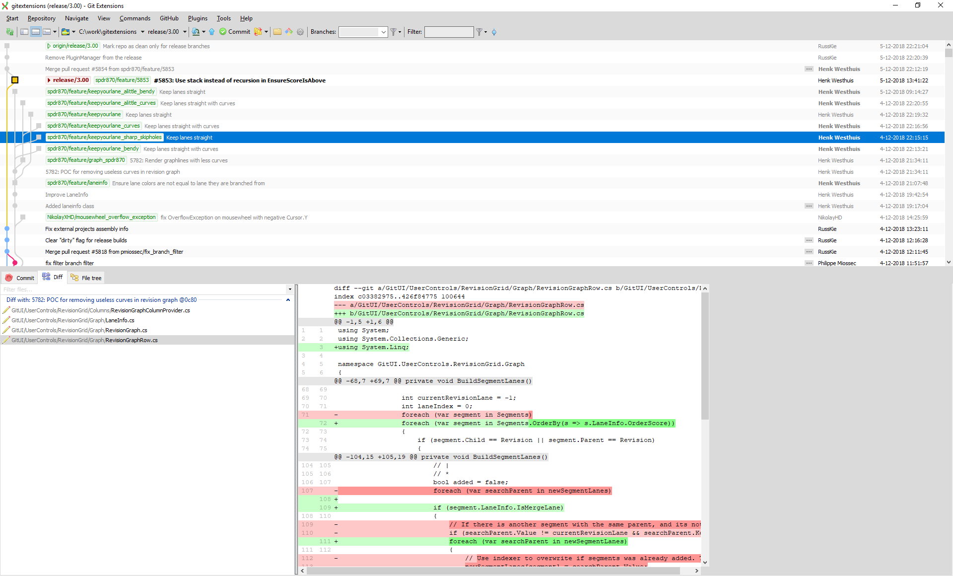Viewport: 953px width, 576px height.
Task: Click the branch filter funnel icon
Action: click(394, 32)
